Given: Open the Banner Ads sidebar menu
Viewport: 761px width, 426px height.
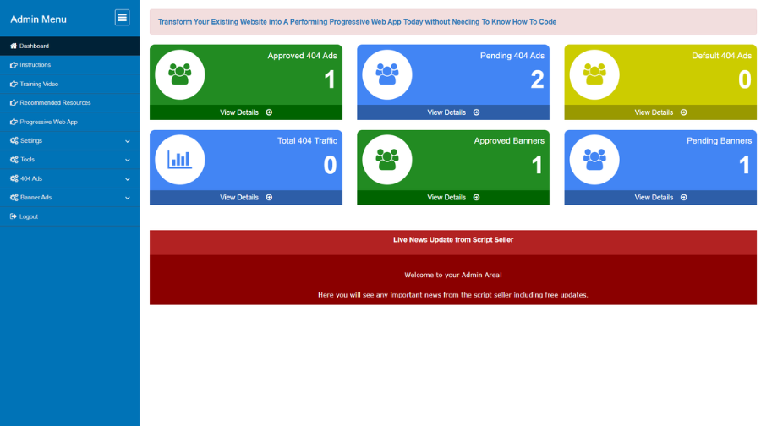Looking at the screenshot, I should pos(70,198).
